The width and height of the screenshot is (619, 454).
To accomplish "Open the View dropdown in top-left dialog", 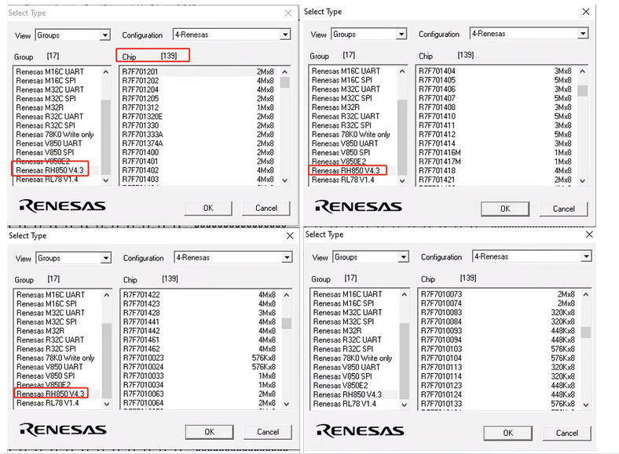I will point(104,35).
